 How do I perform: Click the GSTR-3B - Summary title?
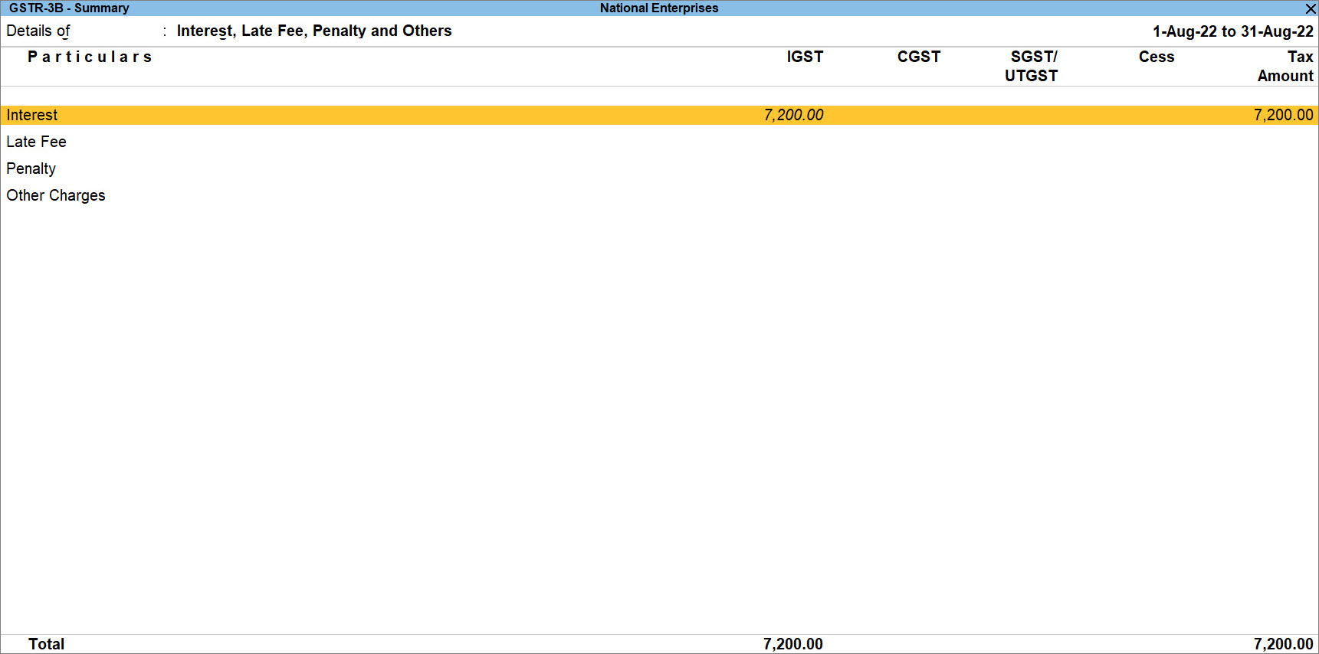coord(69,8)
